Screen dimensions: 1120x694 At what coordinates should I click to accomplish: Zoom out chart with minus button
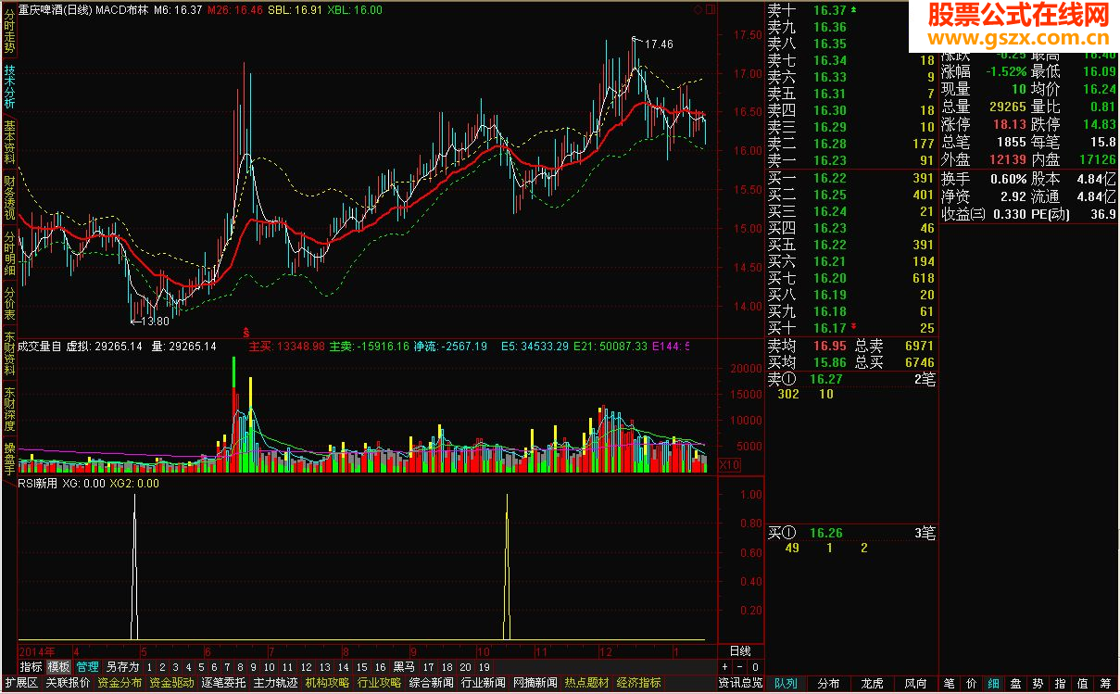(741, 667)
